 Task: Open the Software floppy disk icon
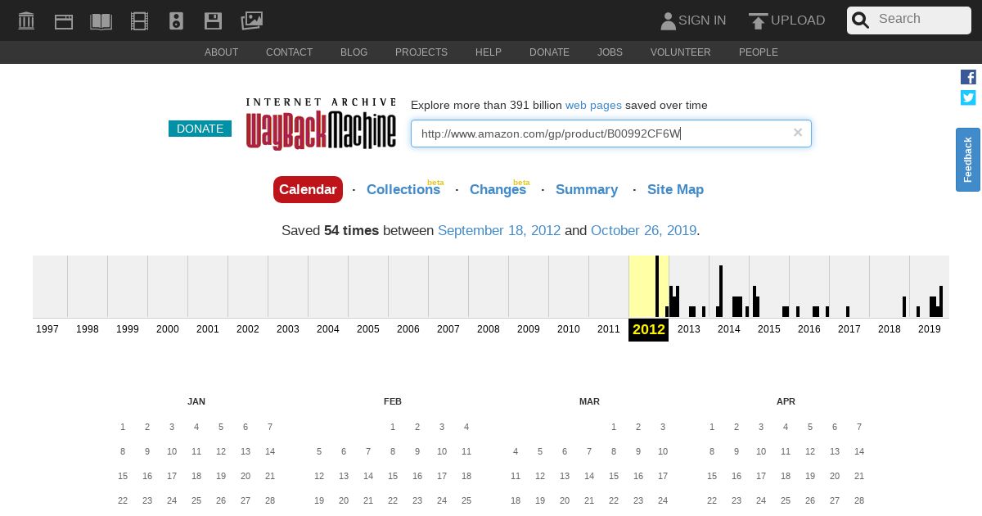[213, 21]
